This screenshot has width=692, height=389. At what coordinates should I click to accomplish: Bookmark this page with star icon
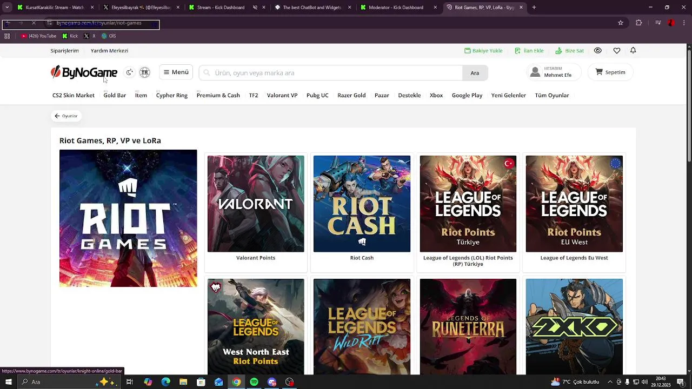pyautogui.click(x=621, y=23)
